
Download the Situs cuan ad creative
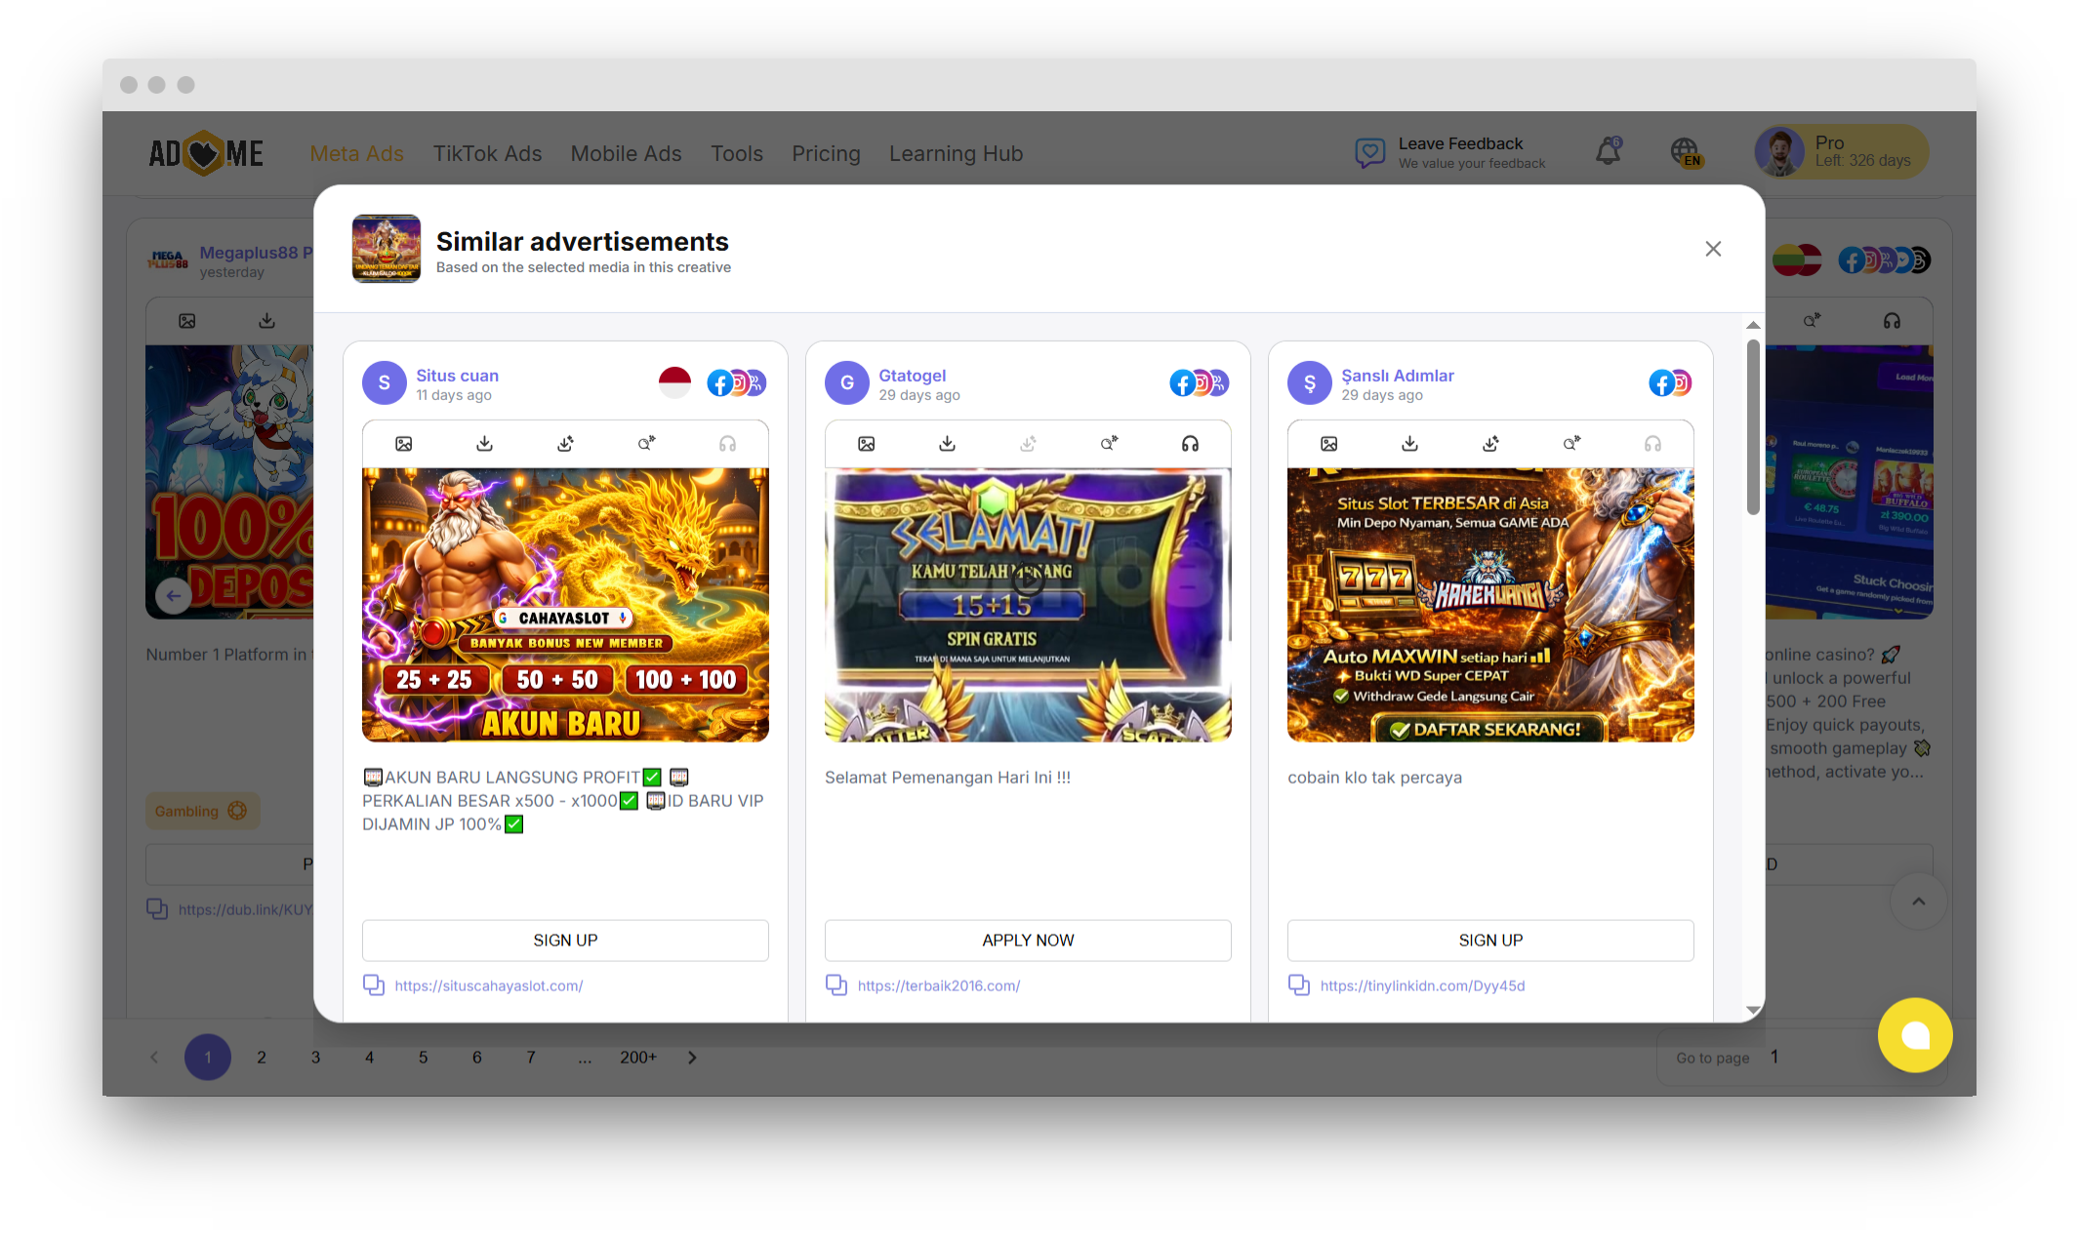(x=484, y=444)
